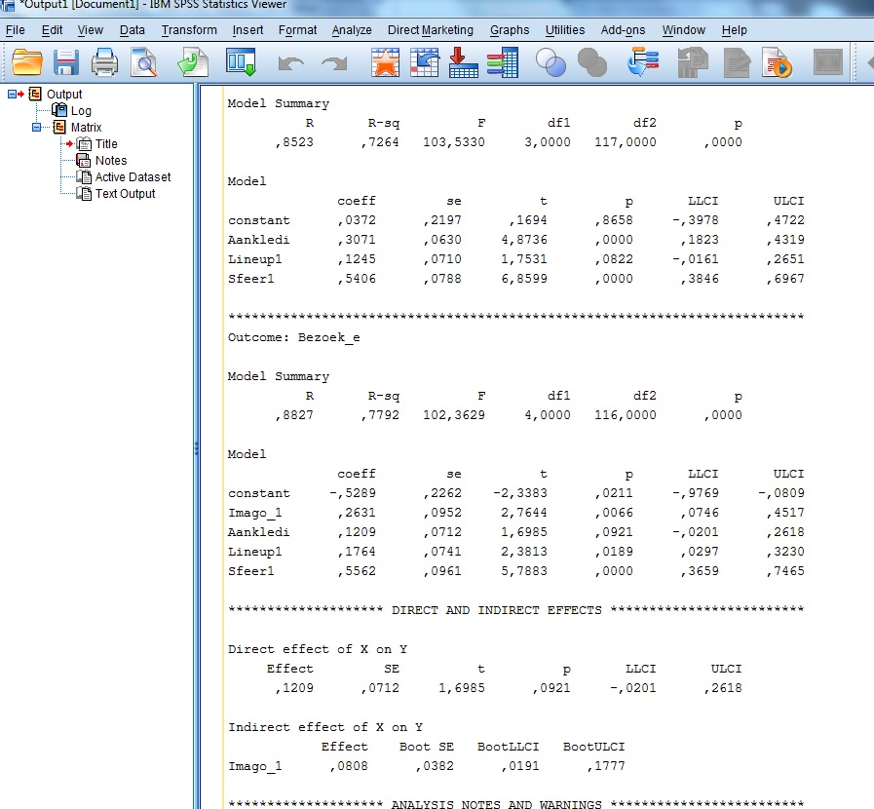
Task: Undo the last action
Action: (x=289, y=62)
